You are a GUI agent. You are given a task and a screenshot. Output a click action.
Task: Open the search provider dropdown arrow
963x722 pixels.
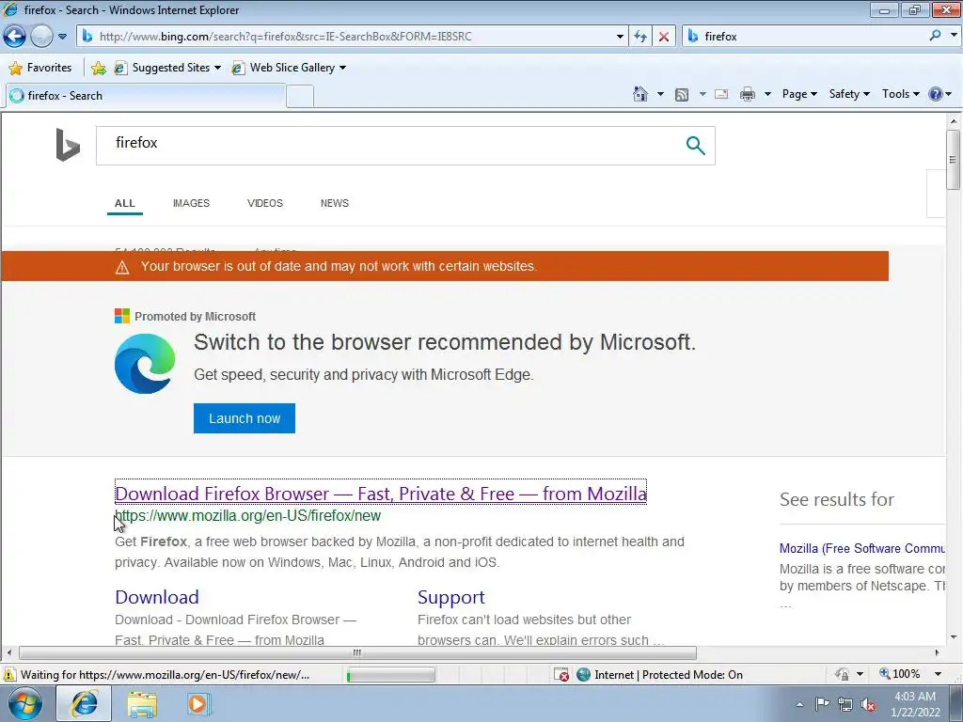point(954,36)
